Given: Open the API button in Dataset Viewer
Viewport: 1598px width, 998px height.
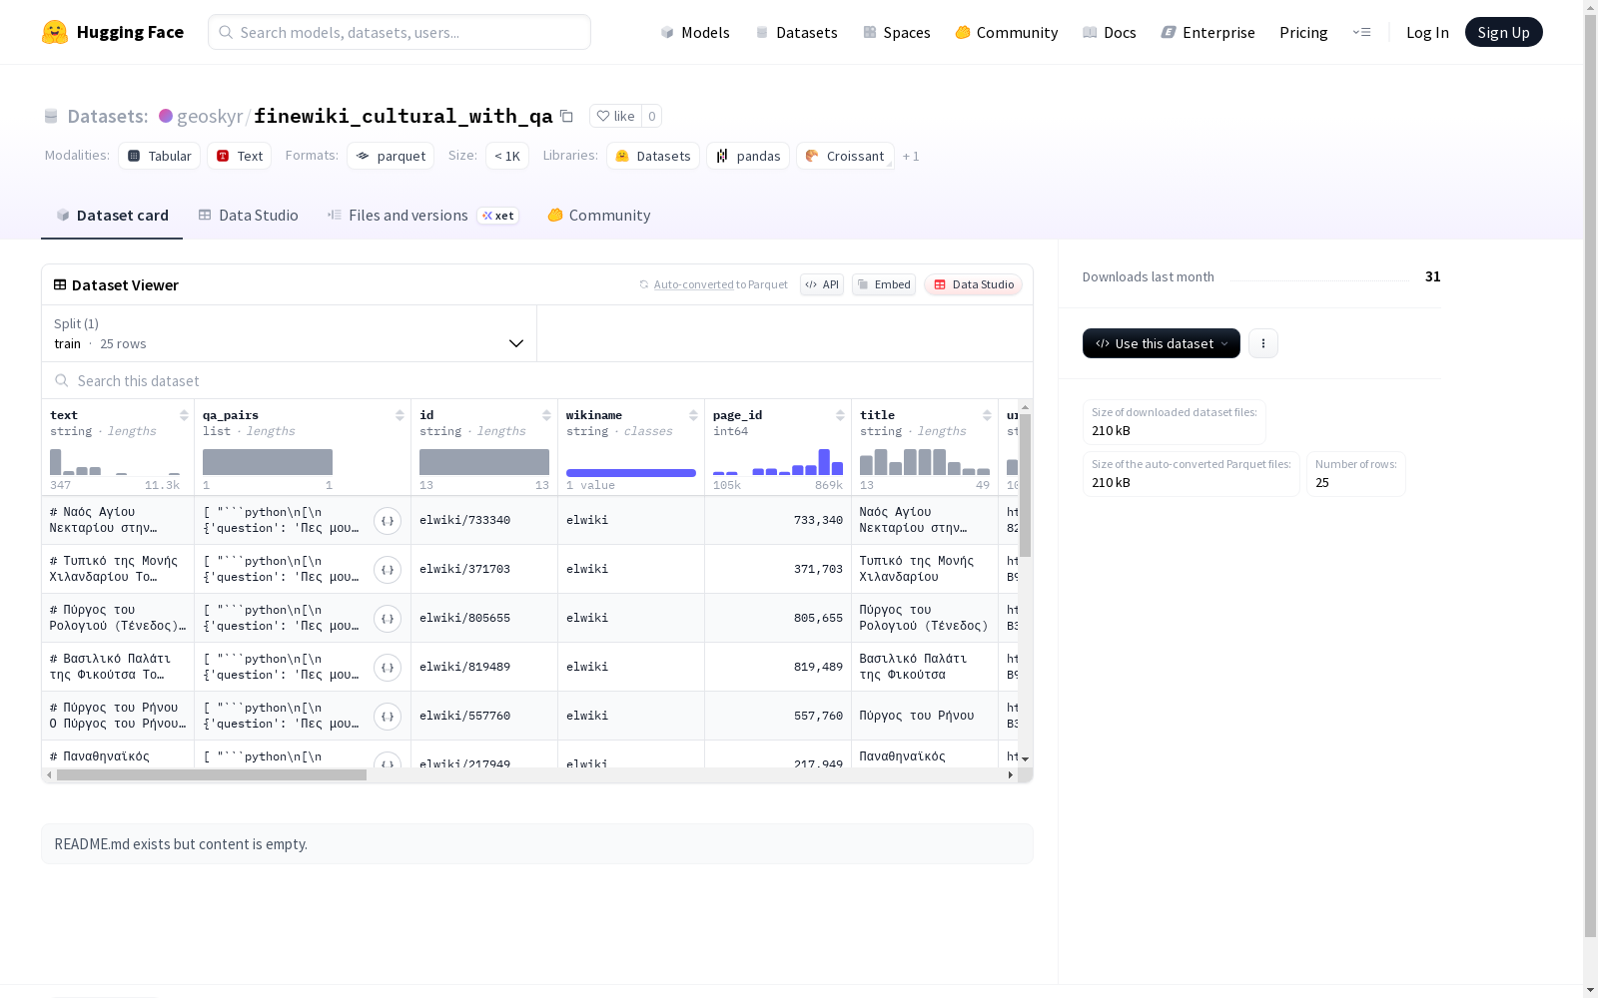Looking at the screenshot, I should 822,284.
